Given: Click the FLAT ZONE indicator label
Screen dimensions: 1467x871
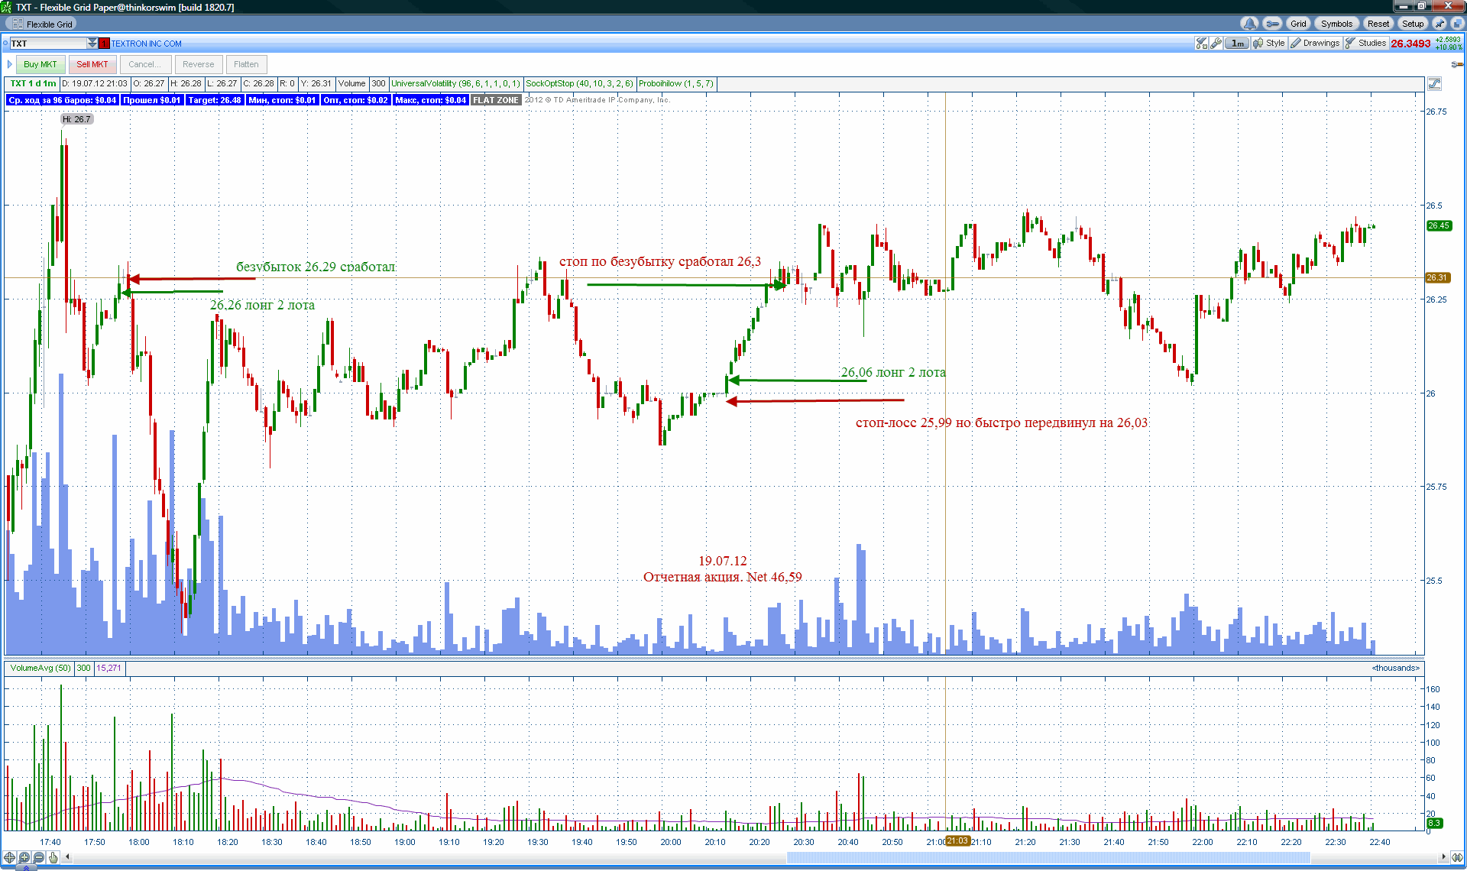Looking at the screenshot, I should [x=495, y=100].
